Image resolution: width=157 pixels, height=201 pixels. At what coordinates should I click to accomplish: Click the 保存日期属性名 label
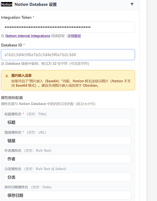click(x=16, y=187)
